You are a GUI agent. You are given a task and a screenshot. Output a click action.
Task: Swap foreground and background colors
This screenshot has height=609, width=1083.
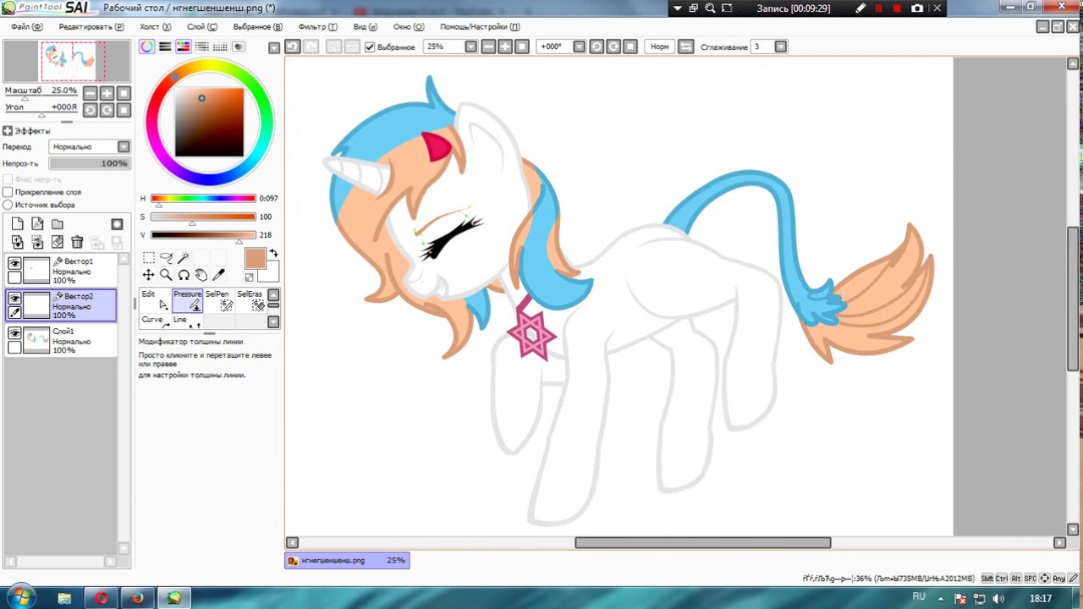pyautogui.click(x=272, y=253)
